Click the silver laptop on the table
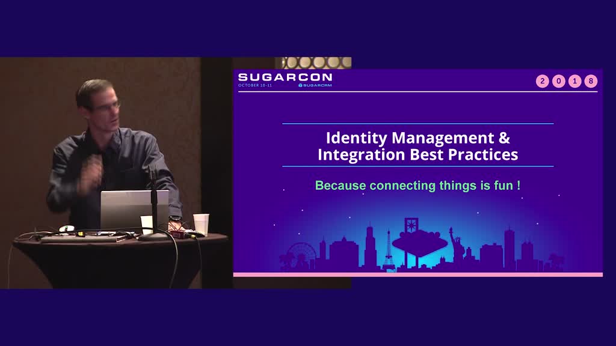Image resolution: width=616 pixels, height=346 pixels. click(x=134, y=209)
